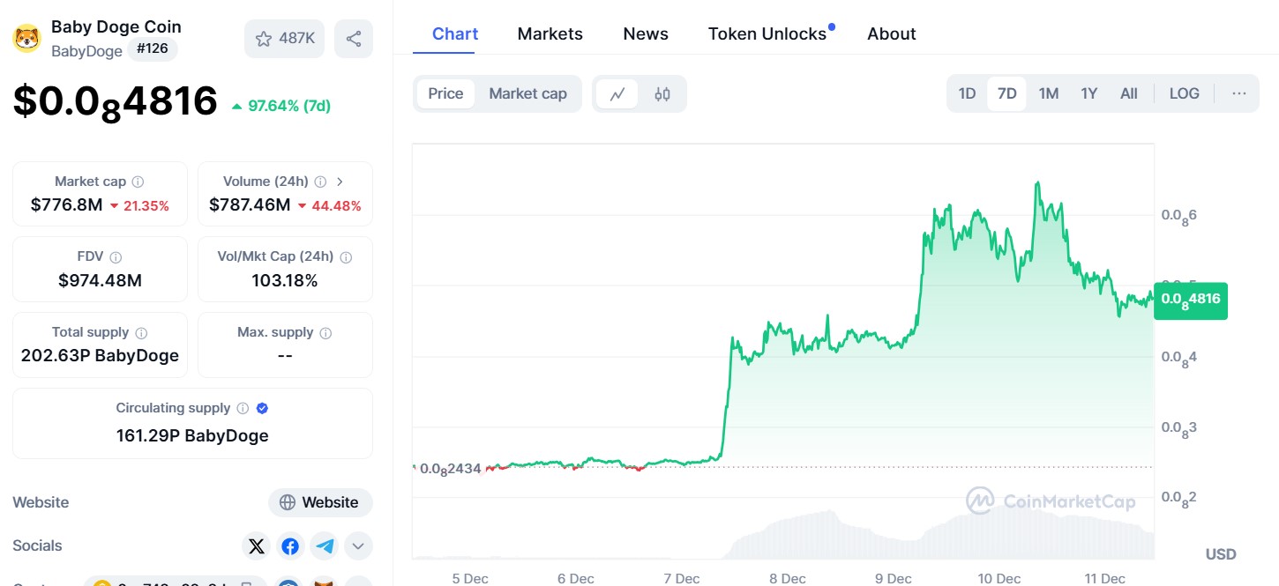
Task: Select the Market cap chart toggle
Action: click(527, 93)
